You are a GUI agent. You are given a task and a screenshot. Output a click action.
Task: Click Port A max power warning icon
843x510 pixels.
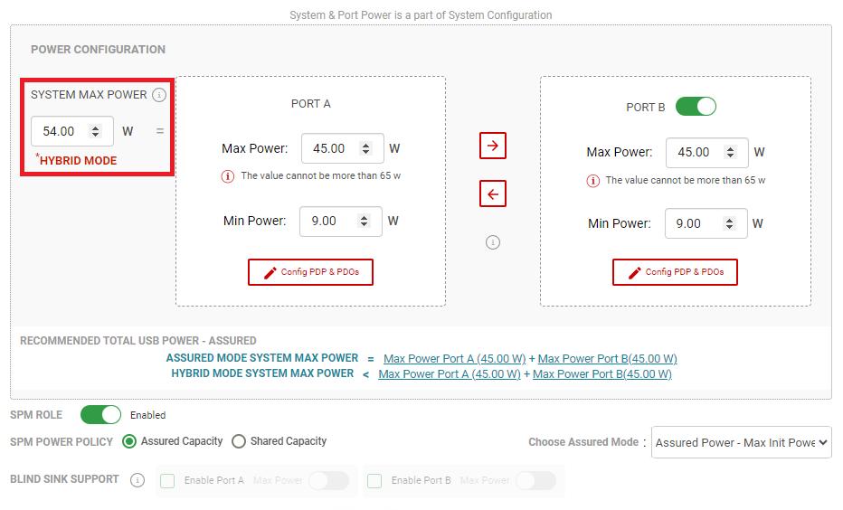[228, 176]
